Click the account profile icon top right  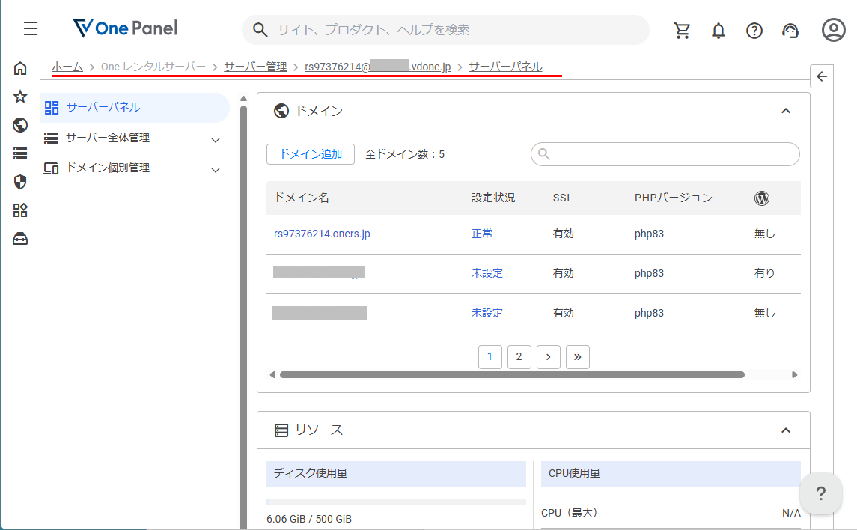tap(832, 30)
